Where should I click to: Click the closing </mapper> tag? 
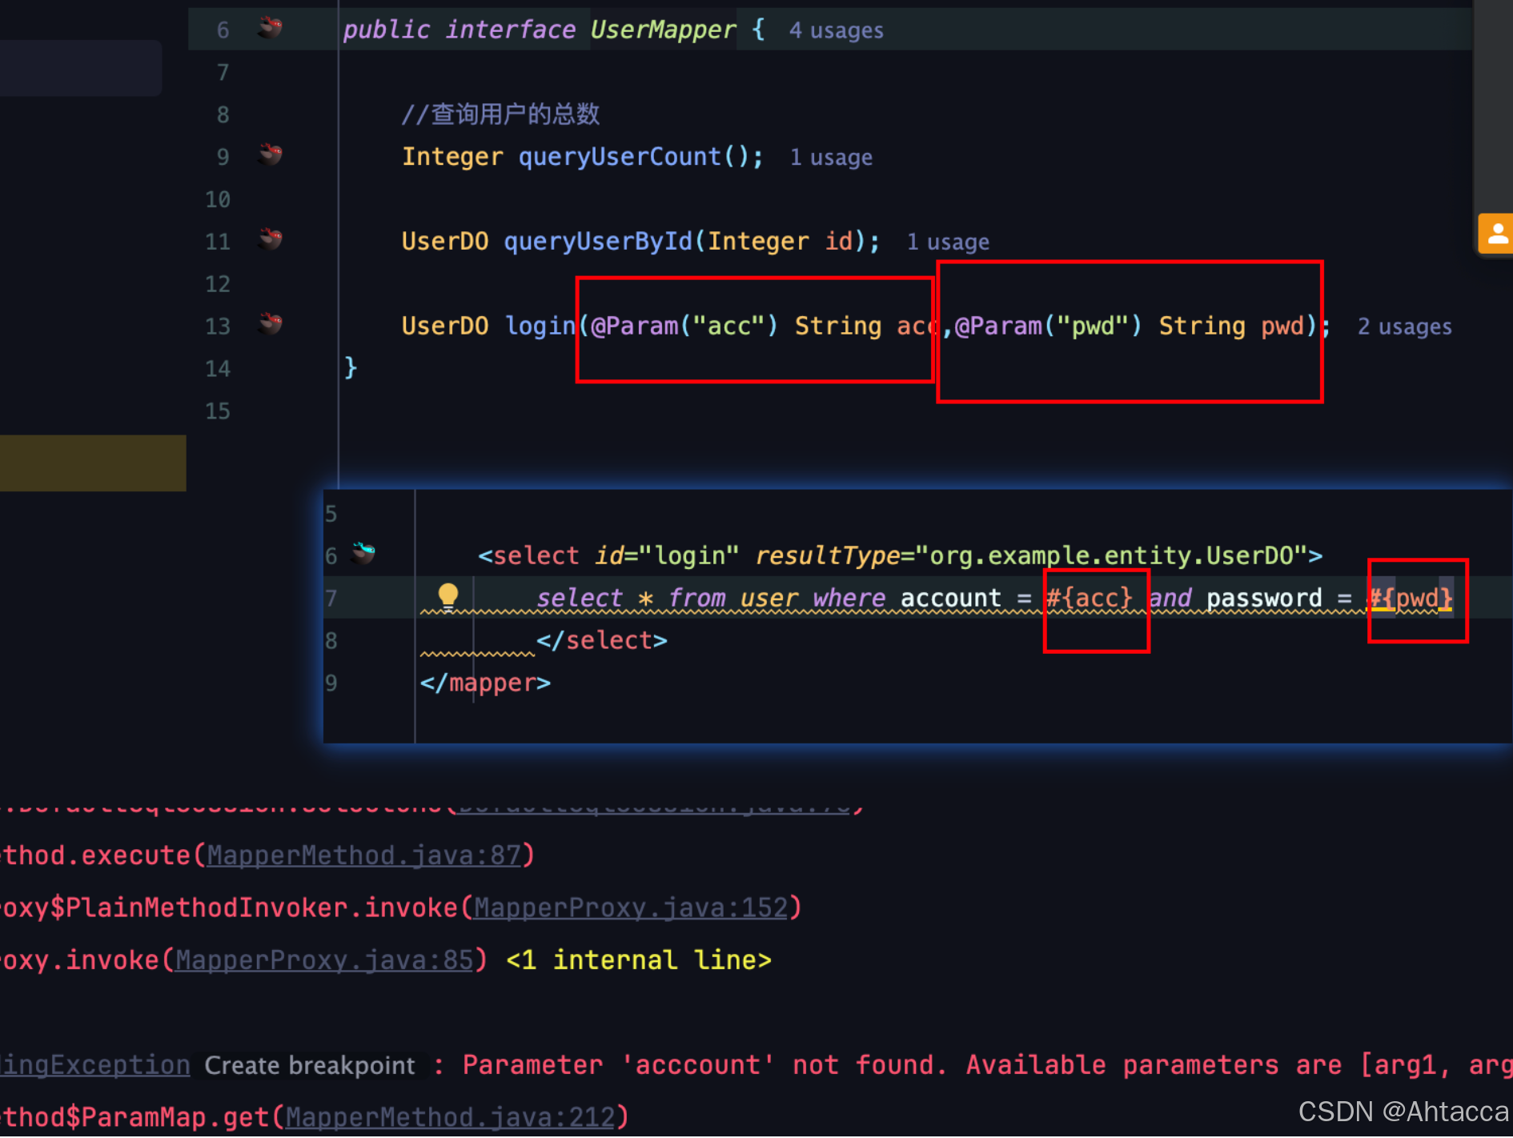tap(485, 683)
